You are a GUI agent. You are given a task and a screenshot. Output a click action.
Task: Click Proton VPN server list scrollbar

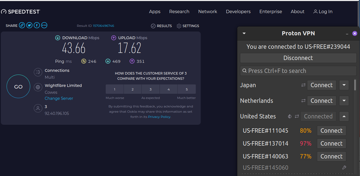pyautogui.click(x=355, y=85)
